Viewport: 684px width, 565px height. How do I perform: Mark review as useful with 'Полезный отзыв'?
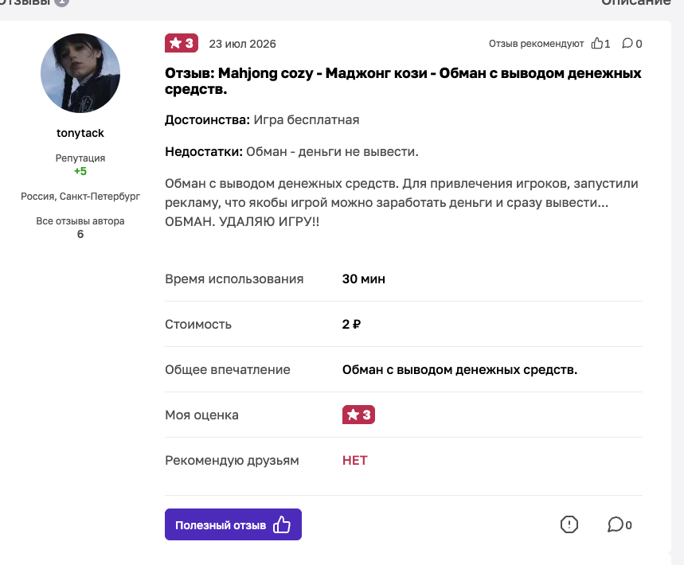[233, 524]
